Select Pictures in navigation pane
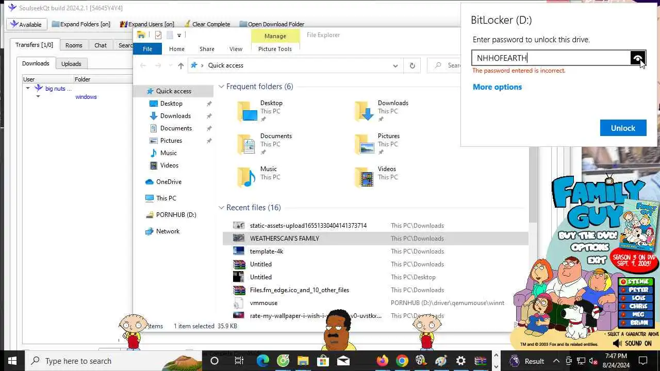660x371 pixels. (171, 141)
